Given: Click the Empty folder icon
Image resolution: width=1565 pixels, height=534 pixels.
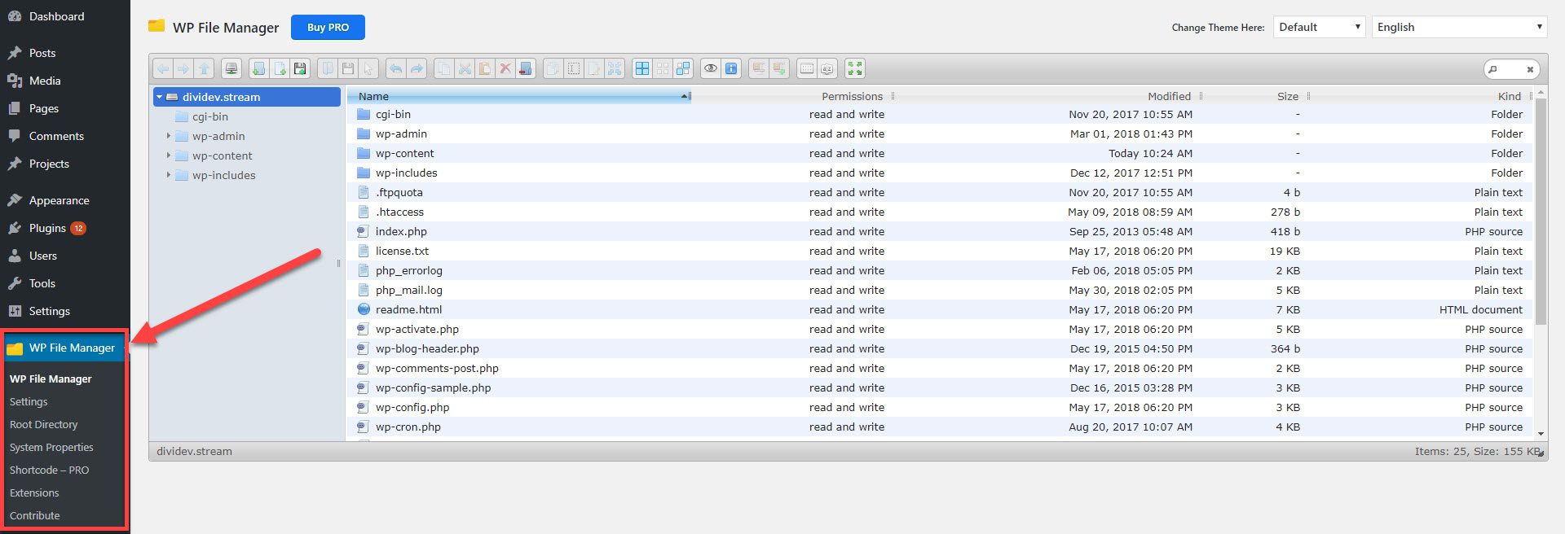Looking at the screenshot, I should pos(526,68).
